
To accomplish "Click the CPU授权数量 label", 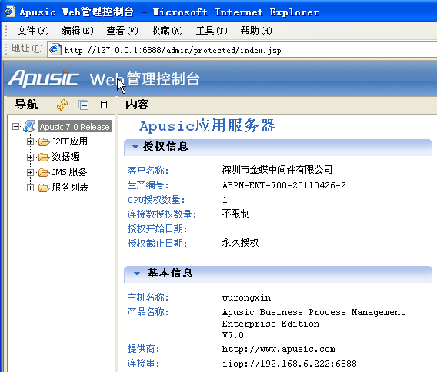I will pyautogui.click(x=156, y=200).
